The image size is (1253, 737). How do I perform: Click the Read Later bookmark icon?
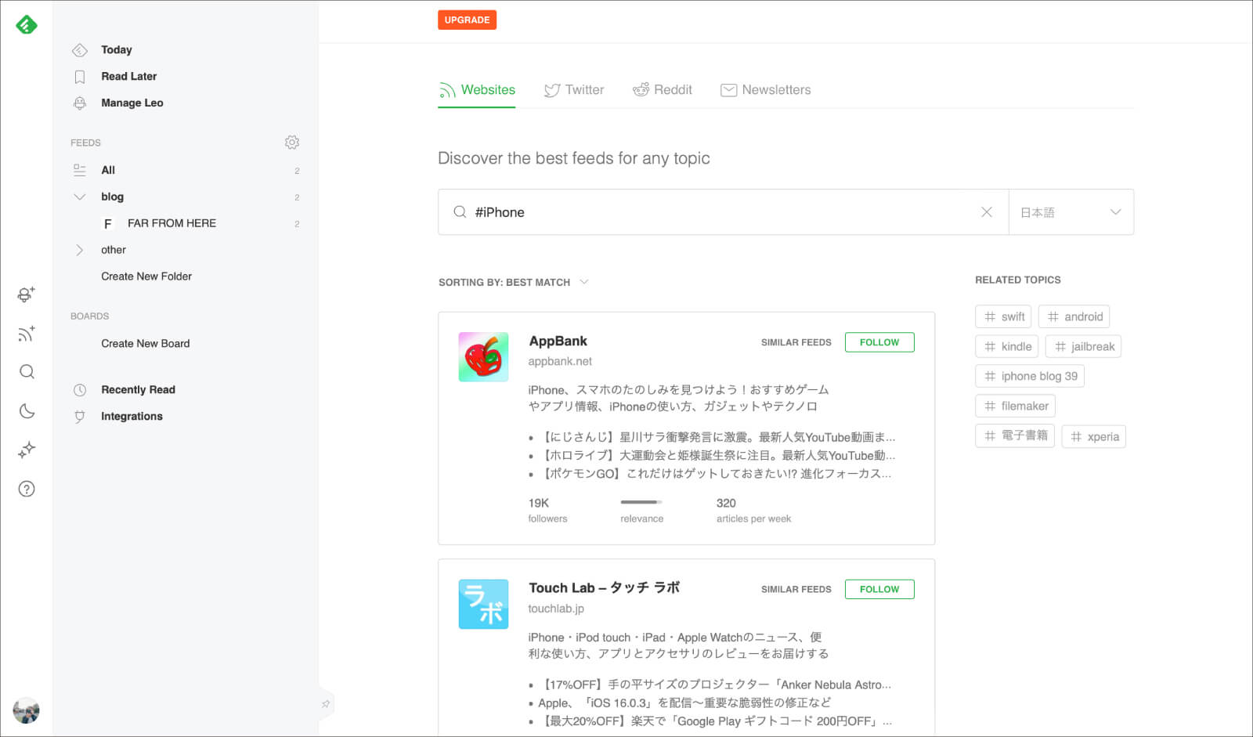(80, 77)
